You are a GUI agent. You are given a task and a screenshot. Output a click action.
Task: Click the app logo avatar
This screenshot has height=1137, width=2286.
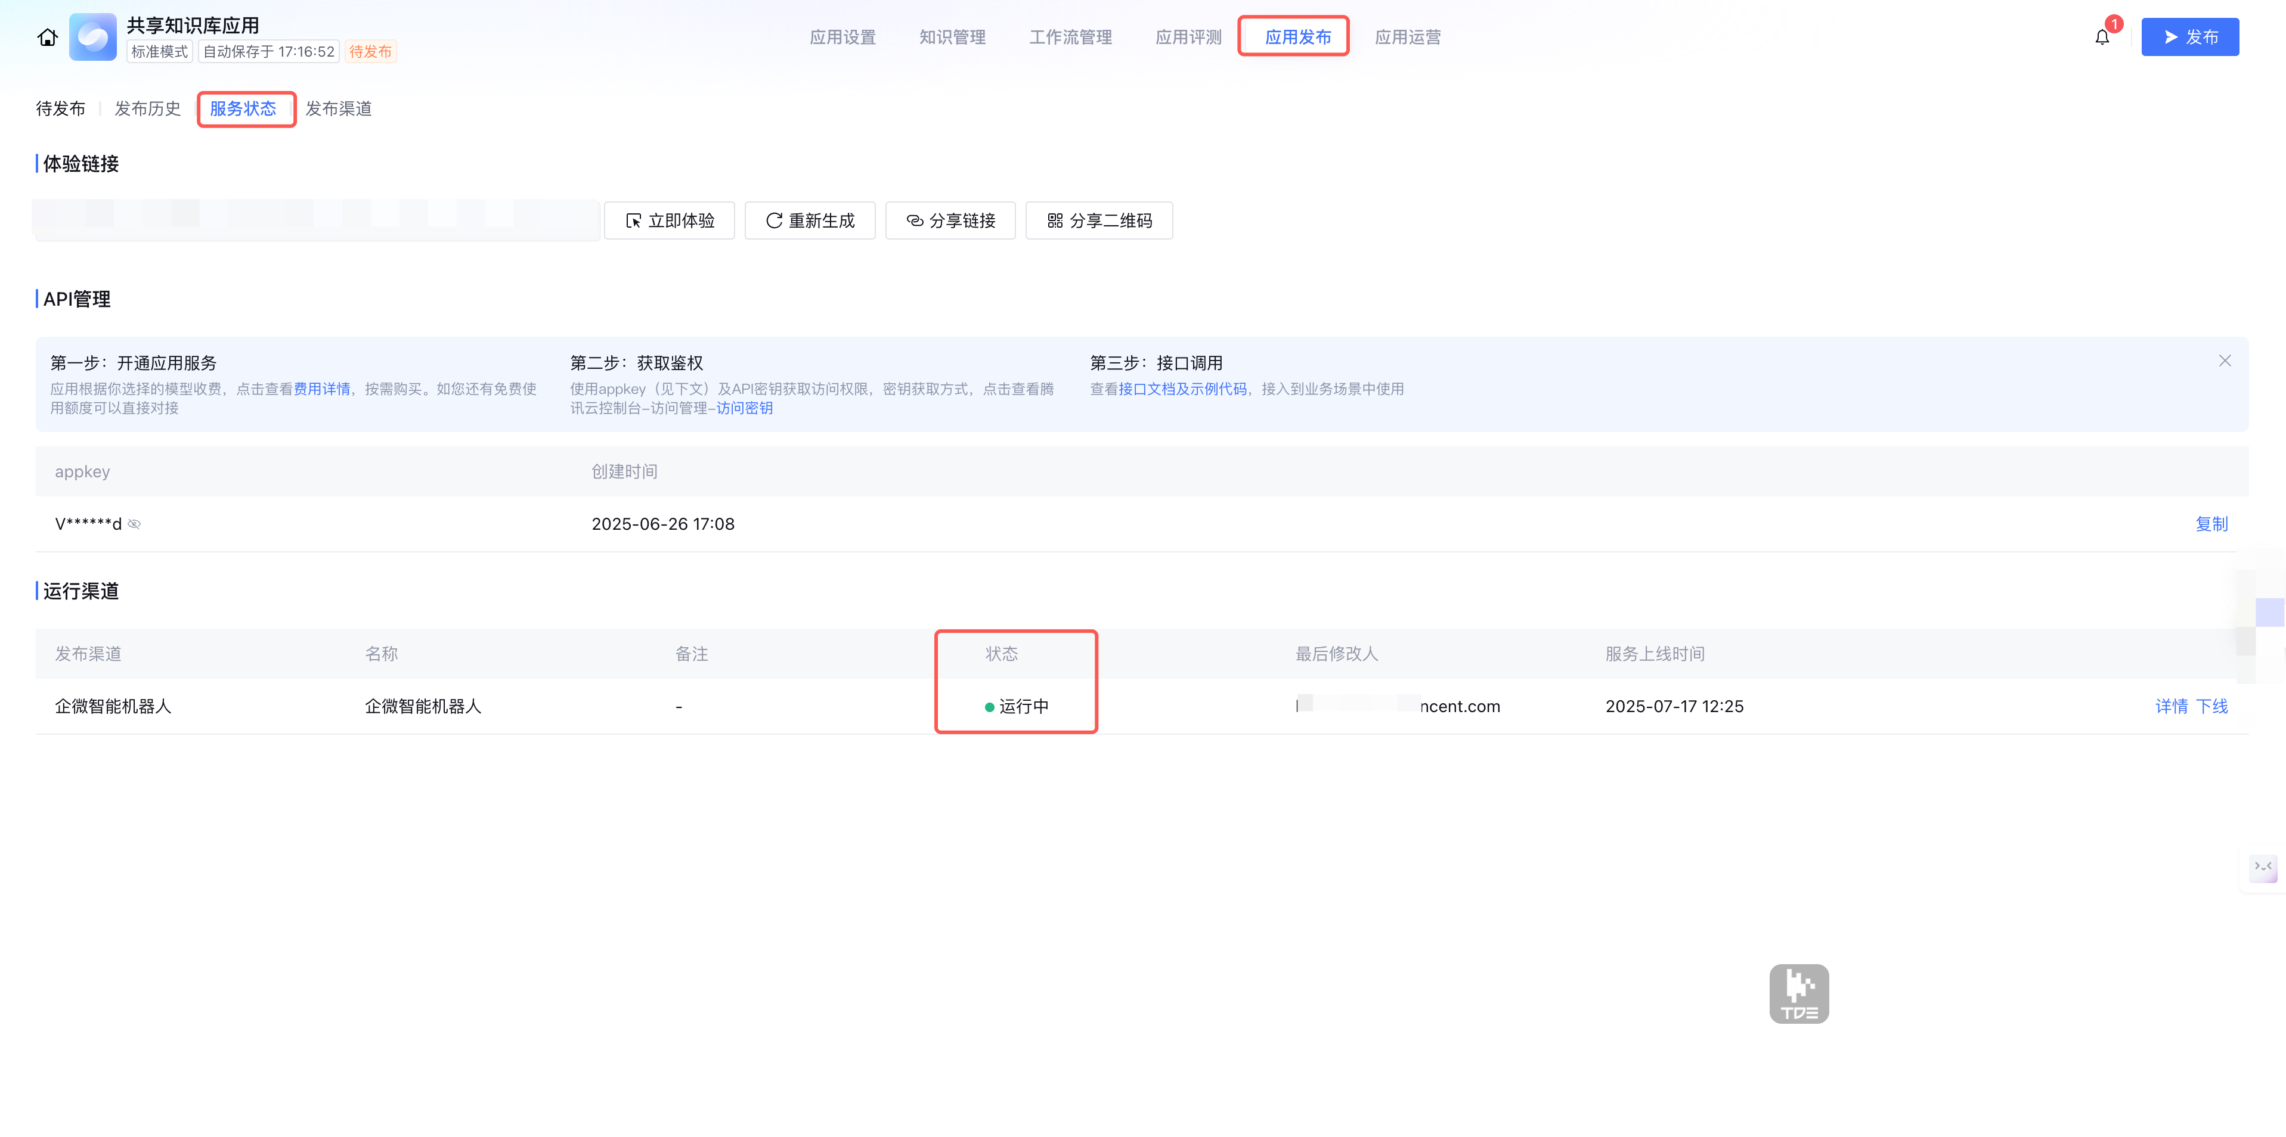click(93, 38)
